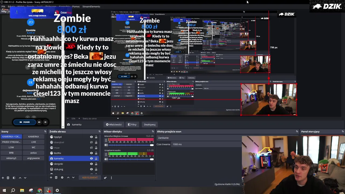Add a new source with plus icon
Viewport: 345px width, 194px height.
coord(51,178)
